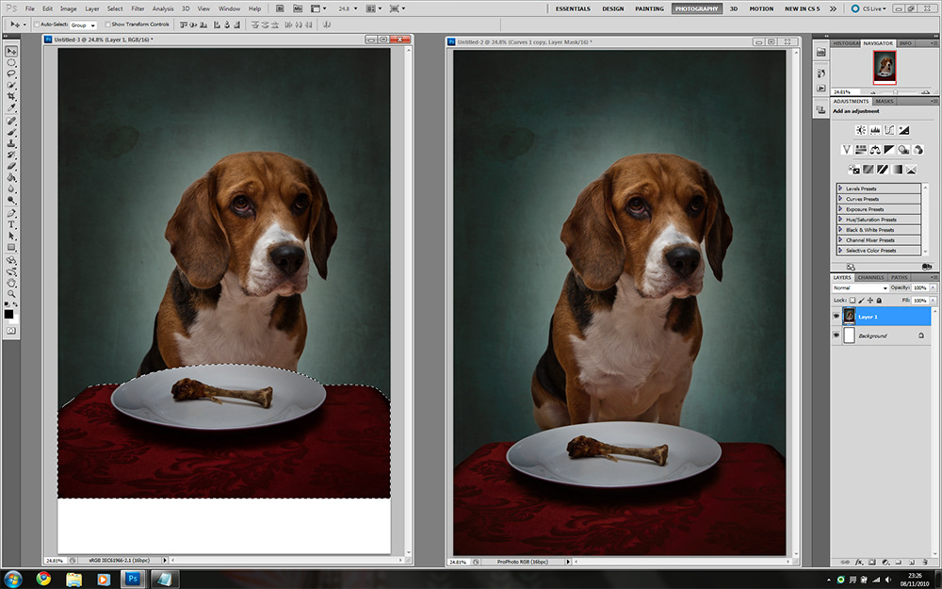Select the Zoom tool in the toolbox
The height and width of the screenshot is (589, 942).
click(10, 295)
